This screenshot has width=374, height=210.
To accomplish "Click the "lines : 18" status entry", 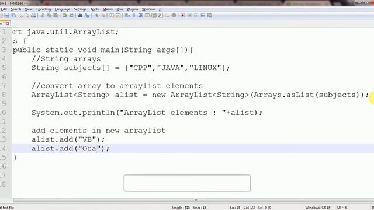I will click(200, 208).
